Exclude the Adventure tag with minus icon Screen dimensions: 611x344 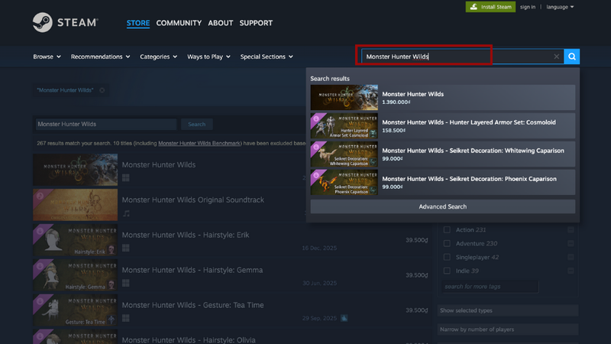pyautogui.click(x=571, y=243)
